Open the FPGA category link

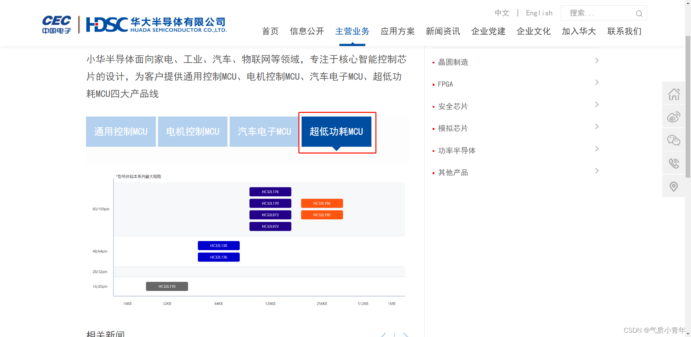point(446,84)
